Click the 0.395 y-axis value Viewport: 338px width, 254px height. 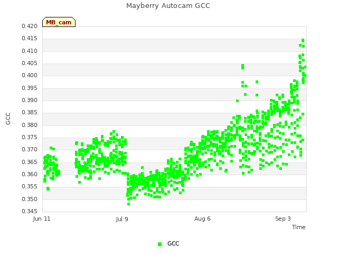coord(30,88)
